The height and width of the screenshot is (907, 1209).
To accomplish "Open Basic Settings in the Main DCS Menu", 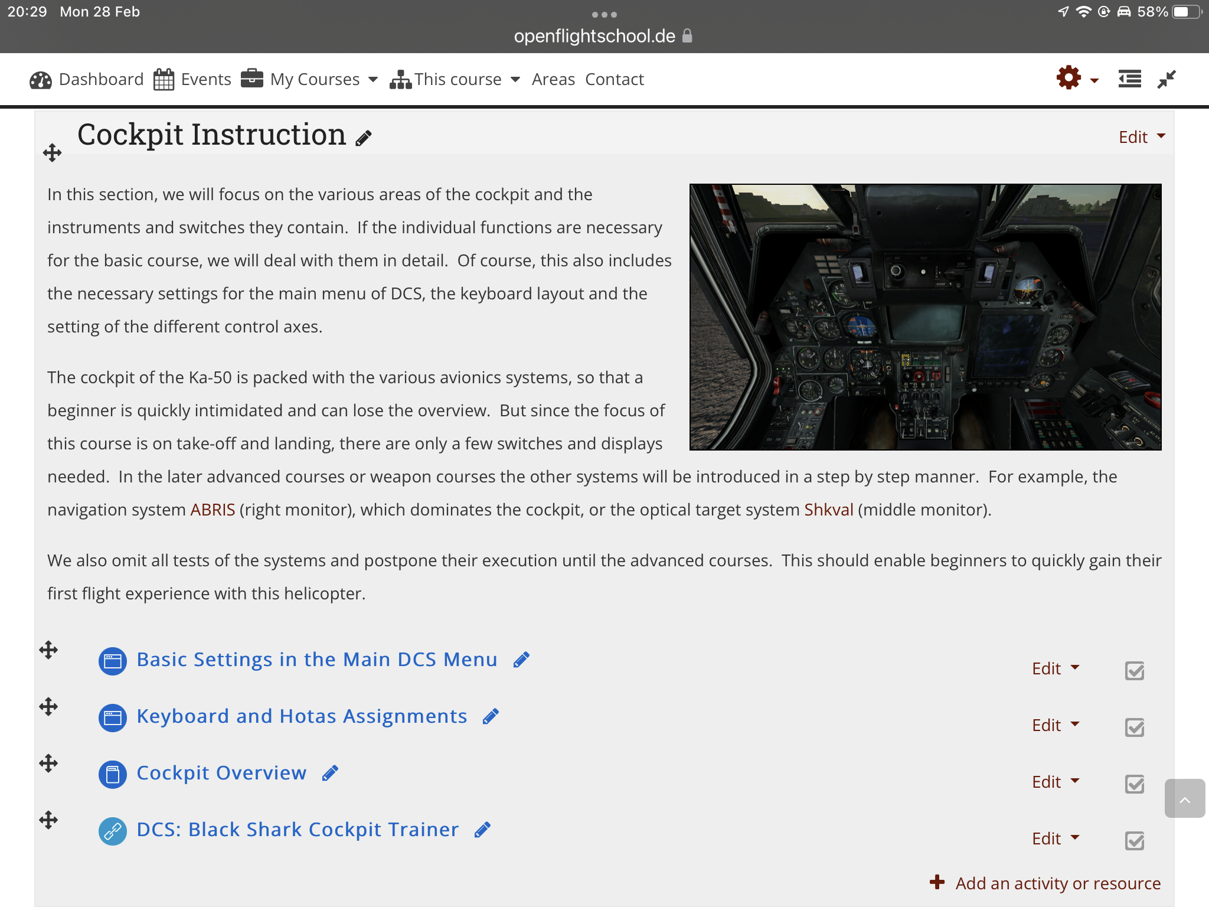I will coord(316,660).
